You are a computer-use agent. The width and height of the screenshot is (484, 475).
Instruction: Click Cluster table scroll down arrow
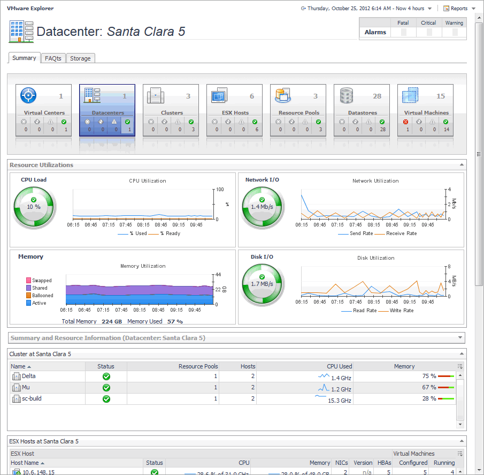[460, 424]
